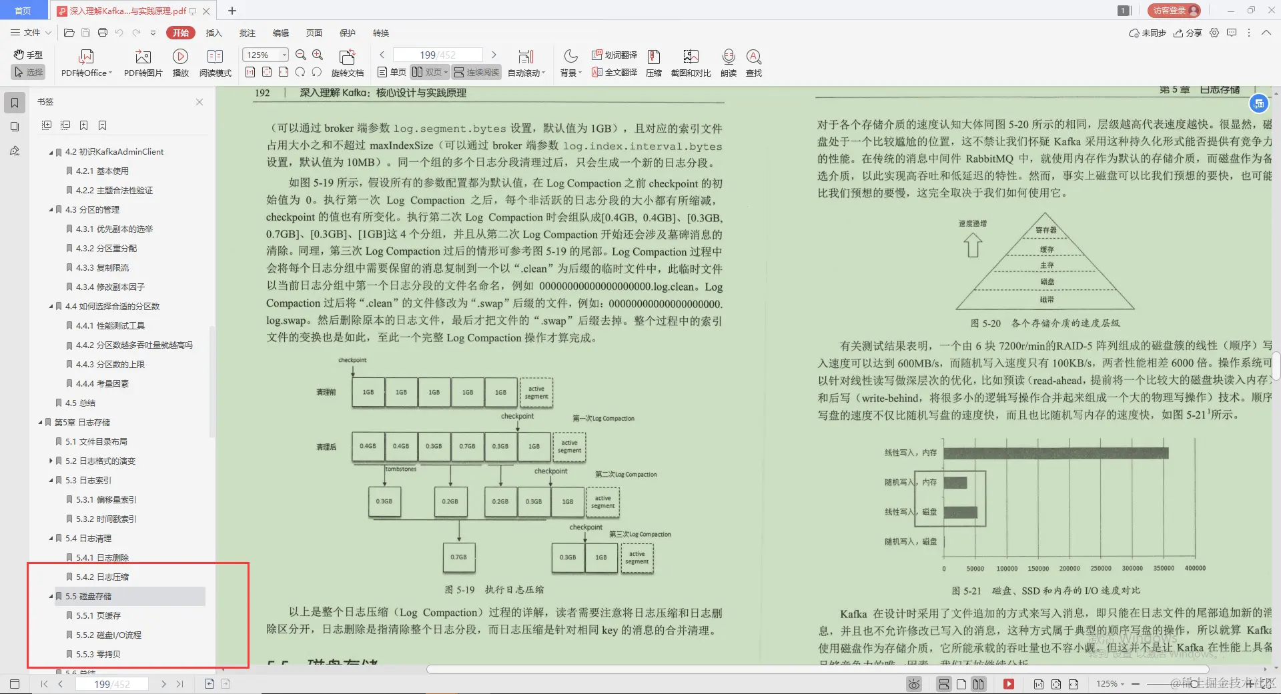
Task: Rotate the document with 旋转文档
Action: [x=346, y=62]
